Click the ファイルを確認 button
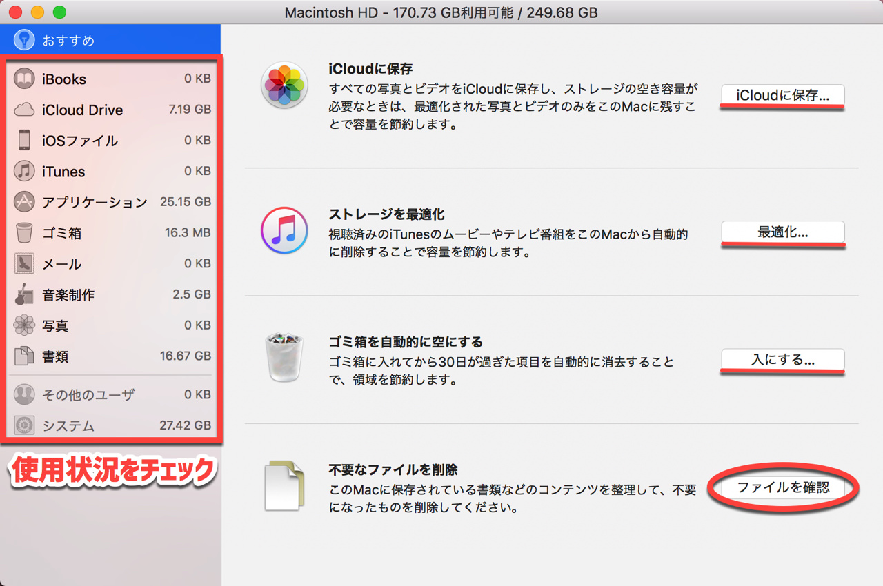883x586 pixels. pyautogui.click(x=783, y=487)
